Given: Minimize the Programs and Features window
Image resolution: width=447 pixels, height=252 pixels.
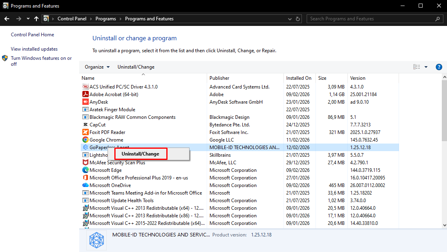Looking at the screenshot, I should coord(403,6).
